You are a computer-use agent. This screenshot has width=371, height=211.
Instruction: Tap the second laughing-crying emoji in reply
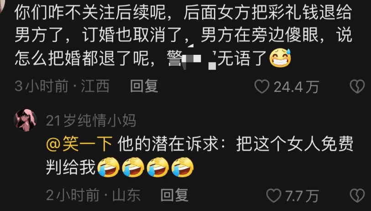pos(133,167)
